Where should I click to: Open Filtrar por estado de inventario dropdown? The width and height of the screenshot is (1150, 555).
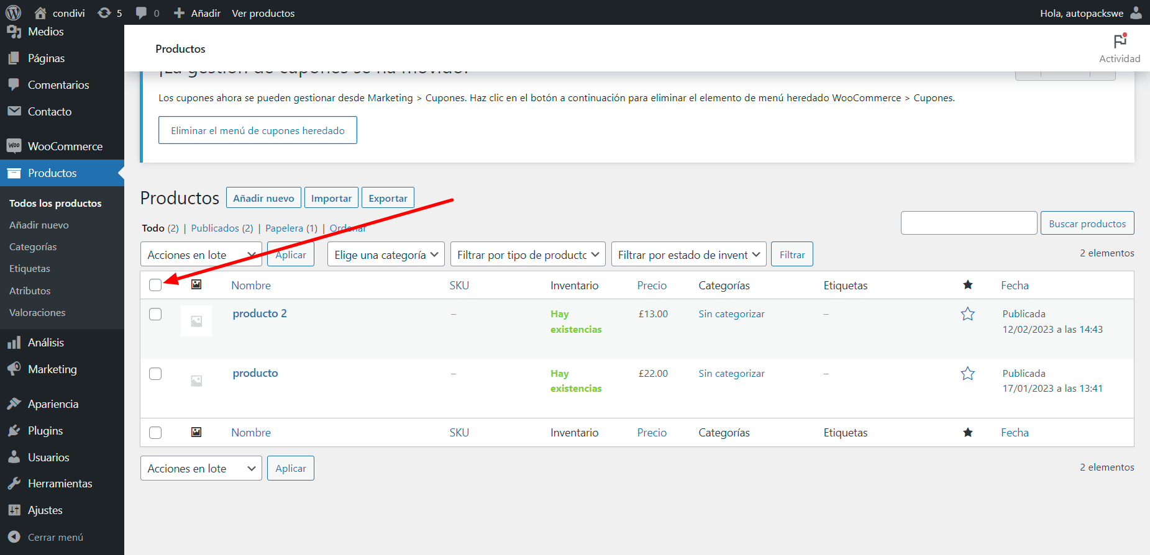(689, 255)
